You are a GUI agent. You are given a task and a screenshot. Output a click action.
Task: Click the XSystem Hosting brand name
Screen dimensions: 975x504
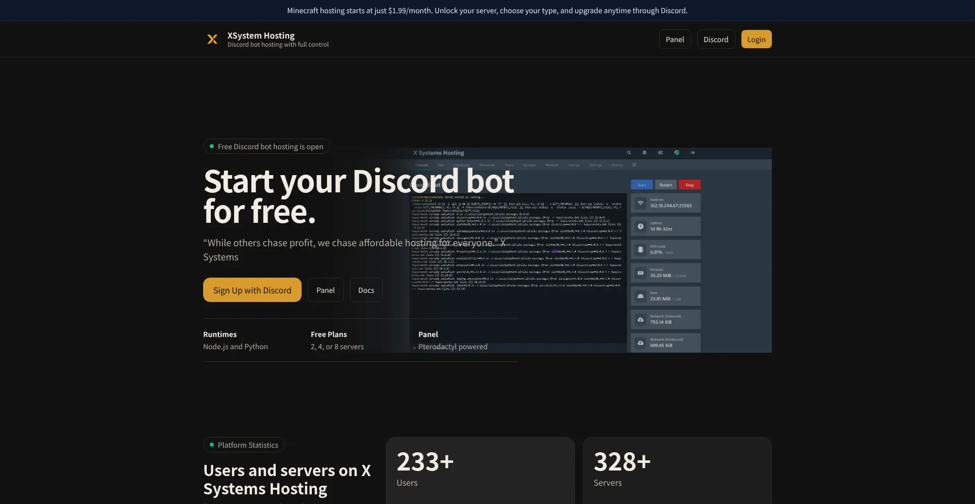[261, 36]
